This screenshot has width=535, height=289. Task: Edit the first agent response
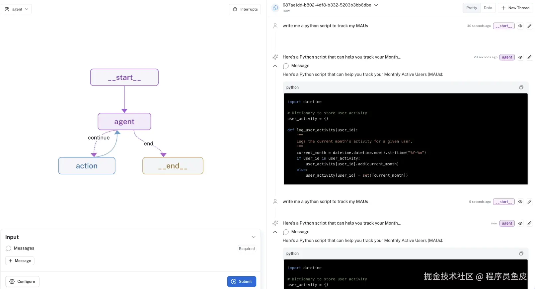click(x=529, y=57)
